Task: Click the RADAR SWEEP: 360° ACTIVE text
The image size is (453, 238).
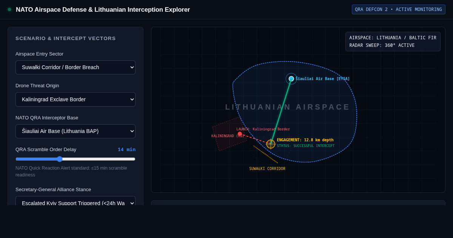Action: [382, 45]
